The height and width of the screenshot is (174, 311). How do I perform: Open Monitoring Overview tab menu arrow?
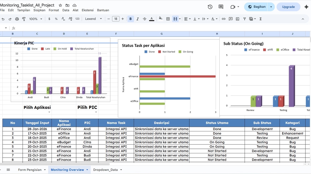click(x=87, y=170)
